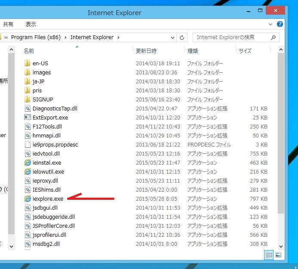Open the 表示 ribbon tab

(31, 24)
